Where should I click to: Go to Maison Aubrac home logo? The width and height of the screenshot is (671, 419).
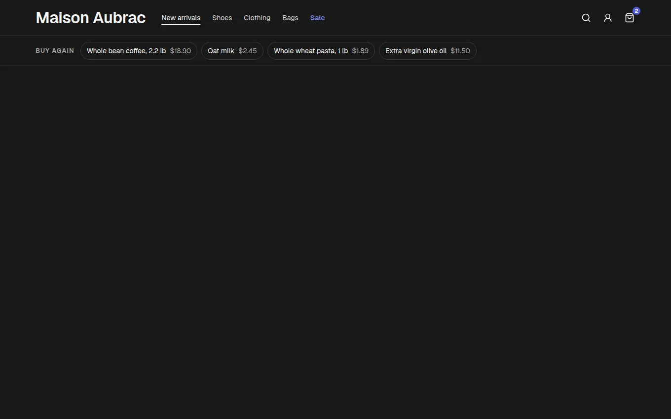tap(91, 18)
